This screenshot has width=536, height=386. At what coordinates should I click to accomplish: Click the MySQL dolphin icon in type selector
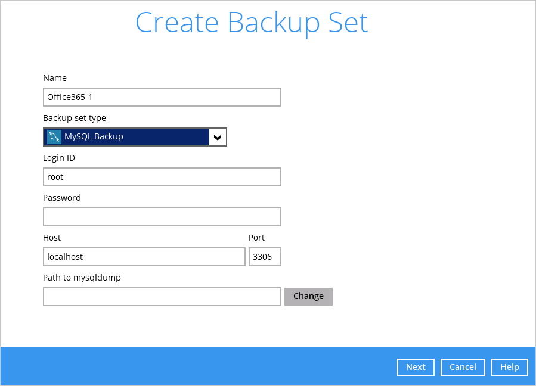[54, 137]
